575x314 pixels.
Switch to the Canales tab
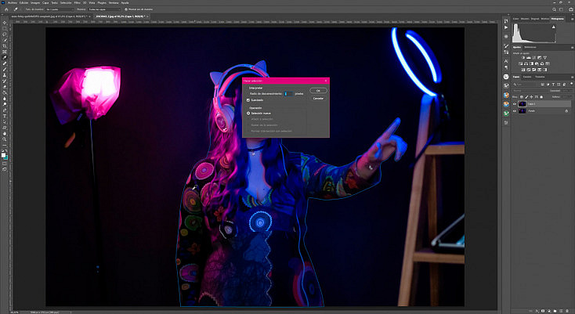[527, 77]
